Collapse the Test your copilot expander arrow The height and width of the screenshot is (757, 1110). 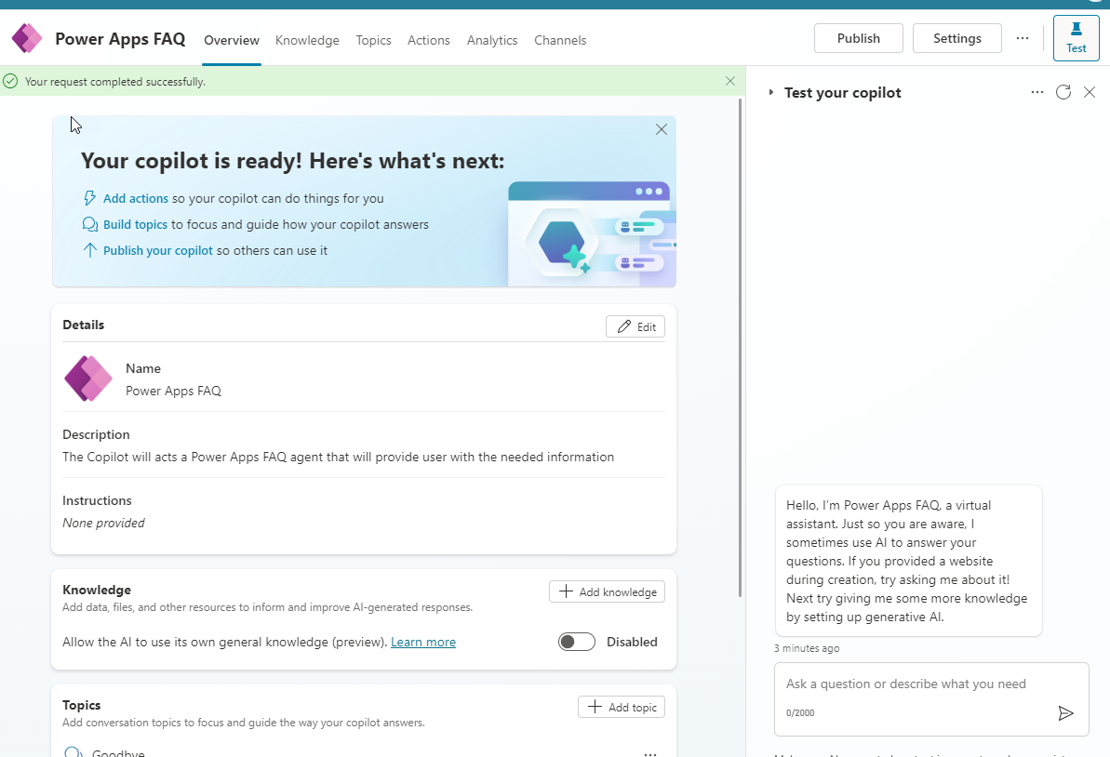(770, 92)
